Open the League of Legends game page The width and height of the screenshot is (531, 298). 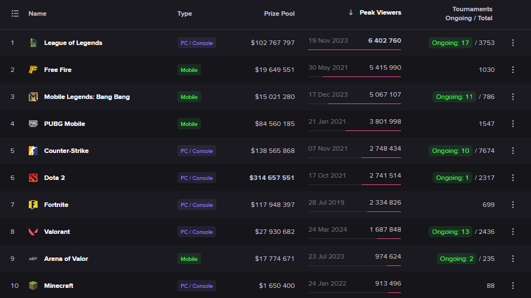73,43
